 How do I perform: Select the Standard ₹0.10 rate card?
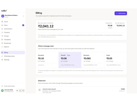tap(47, 60)
